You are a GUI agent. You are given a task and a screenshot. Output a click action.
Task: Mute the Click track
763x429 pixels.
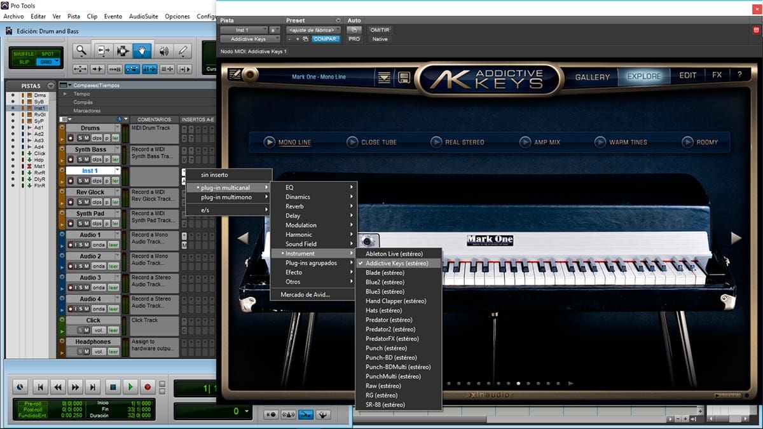[87, 330]
